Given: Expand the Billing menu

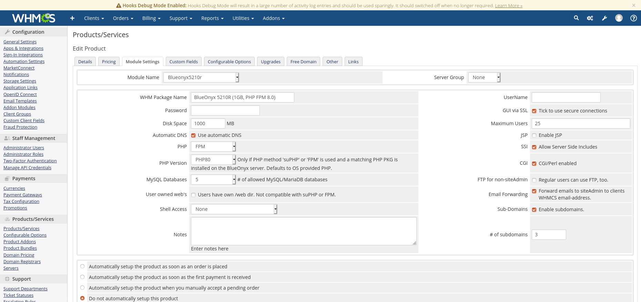Looking at the screenshot, I should 151,18.
